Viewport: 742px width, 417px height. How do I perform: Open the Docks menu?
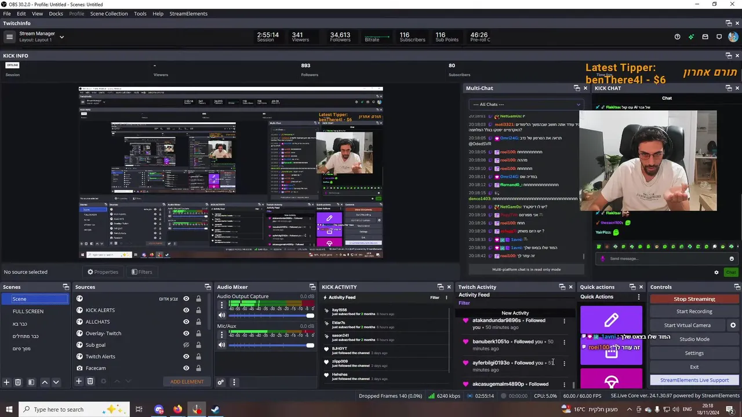[x=56, y=13]
